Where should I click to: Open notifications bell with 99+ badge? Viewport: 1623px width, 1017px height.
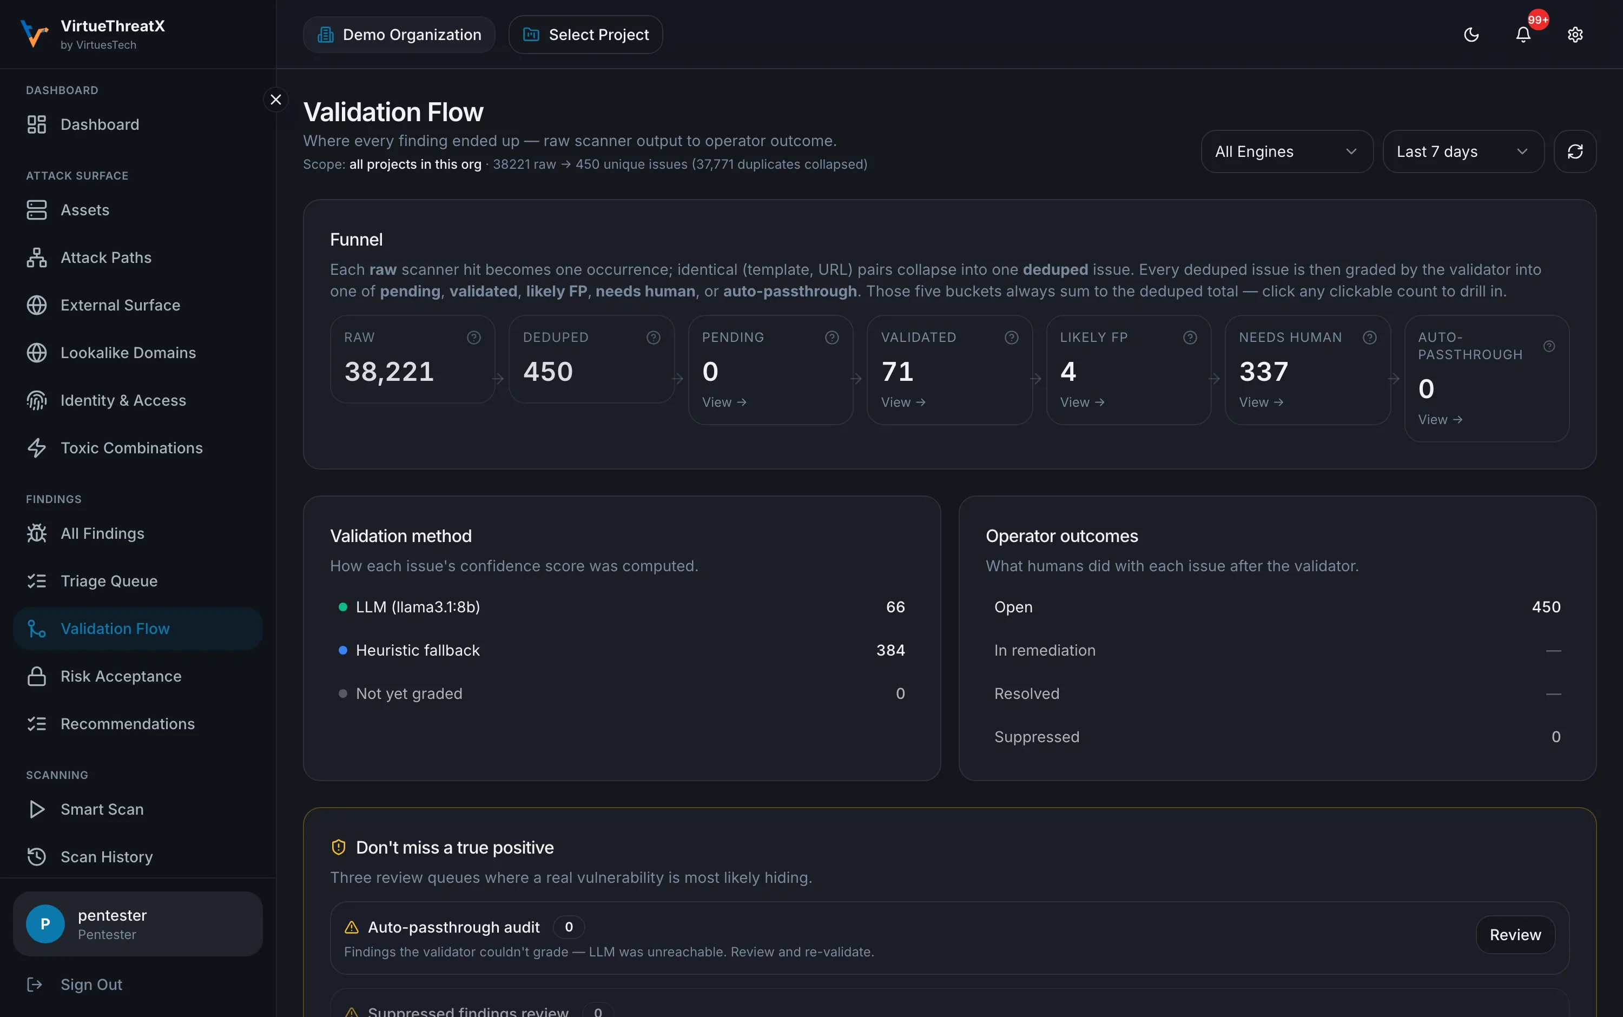tap(1523, 34)
